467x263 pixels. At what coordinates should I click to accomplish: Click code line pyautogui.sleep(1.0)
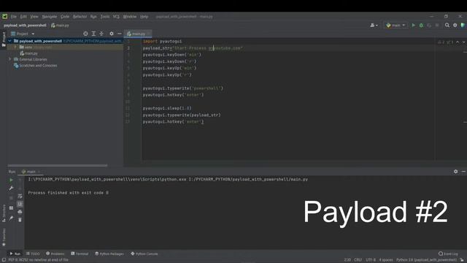pyautogui.click(x=167, y=108)
